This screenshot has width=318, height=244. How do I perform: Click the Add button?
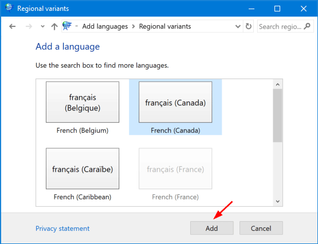(x=212, y=228)
